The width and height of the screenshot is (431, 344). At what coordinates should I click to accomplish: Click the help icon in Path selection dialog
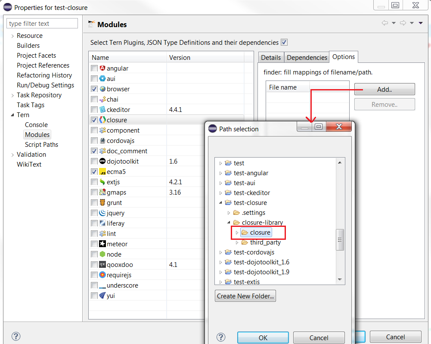point(221,338)
